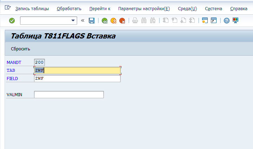Image resolution: width=253 pixels, height=149 pixels.
Task: Open the Параметры настройки(E) menu
Action: (x=144, y=9)
